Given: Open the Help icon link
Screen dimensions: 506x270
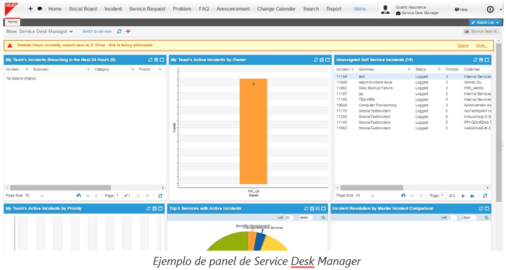Looking at the screenshot, I should click(x=461, y=9).
